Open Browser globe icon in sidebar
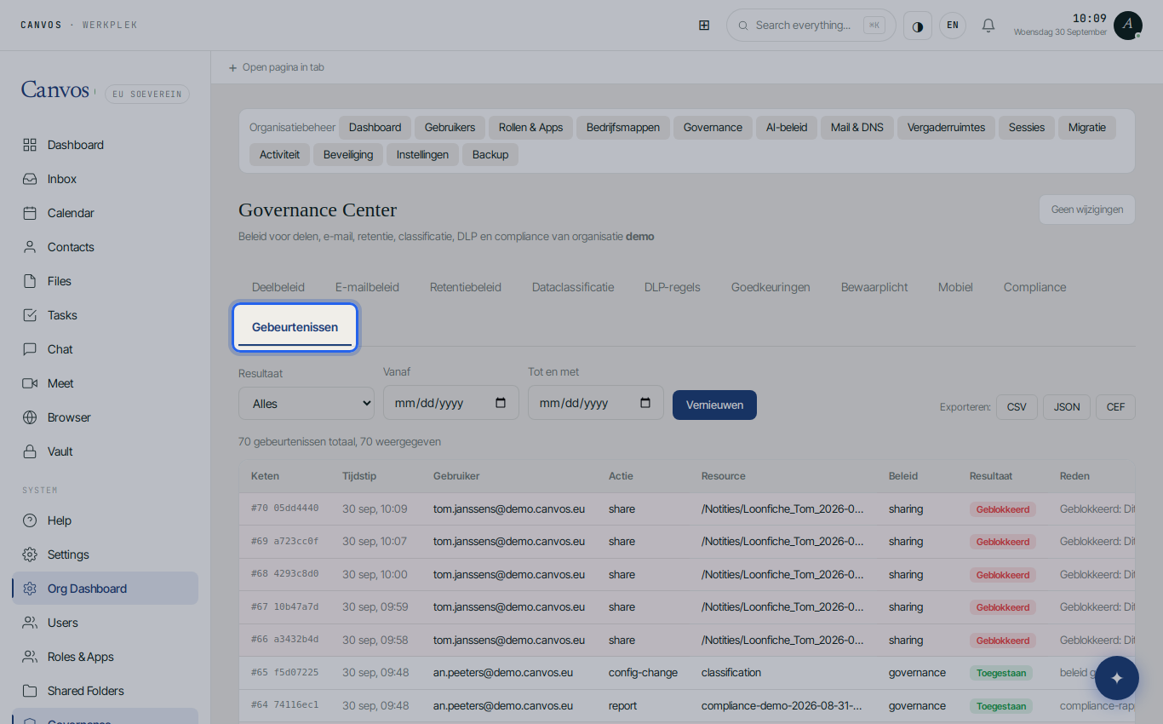This screenshot has height=724, width=1163. (30, 417)
